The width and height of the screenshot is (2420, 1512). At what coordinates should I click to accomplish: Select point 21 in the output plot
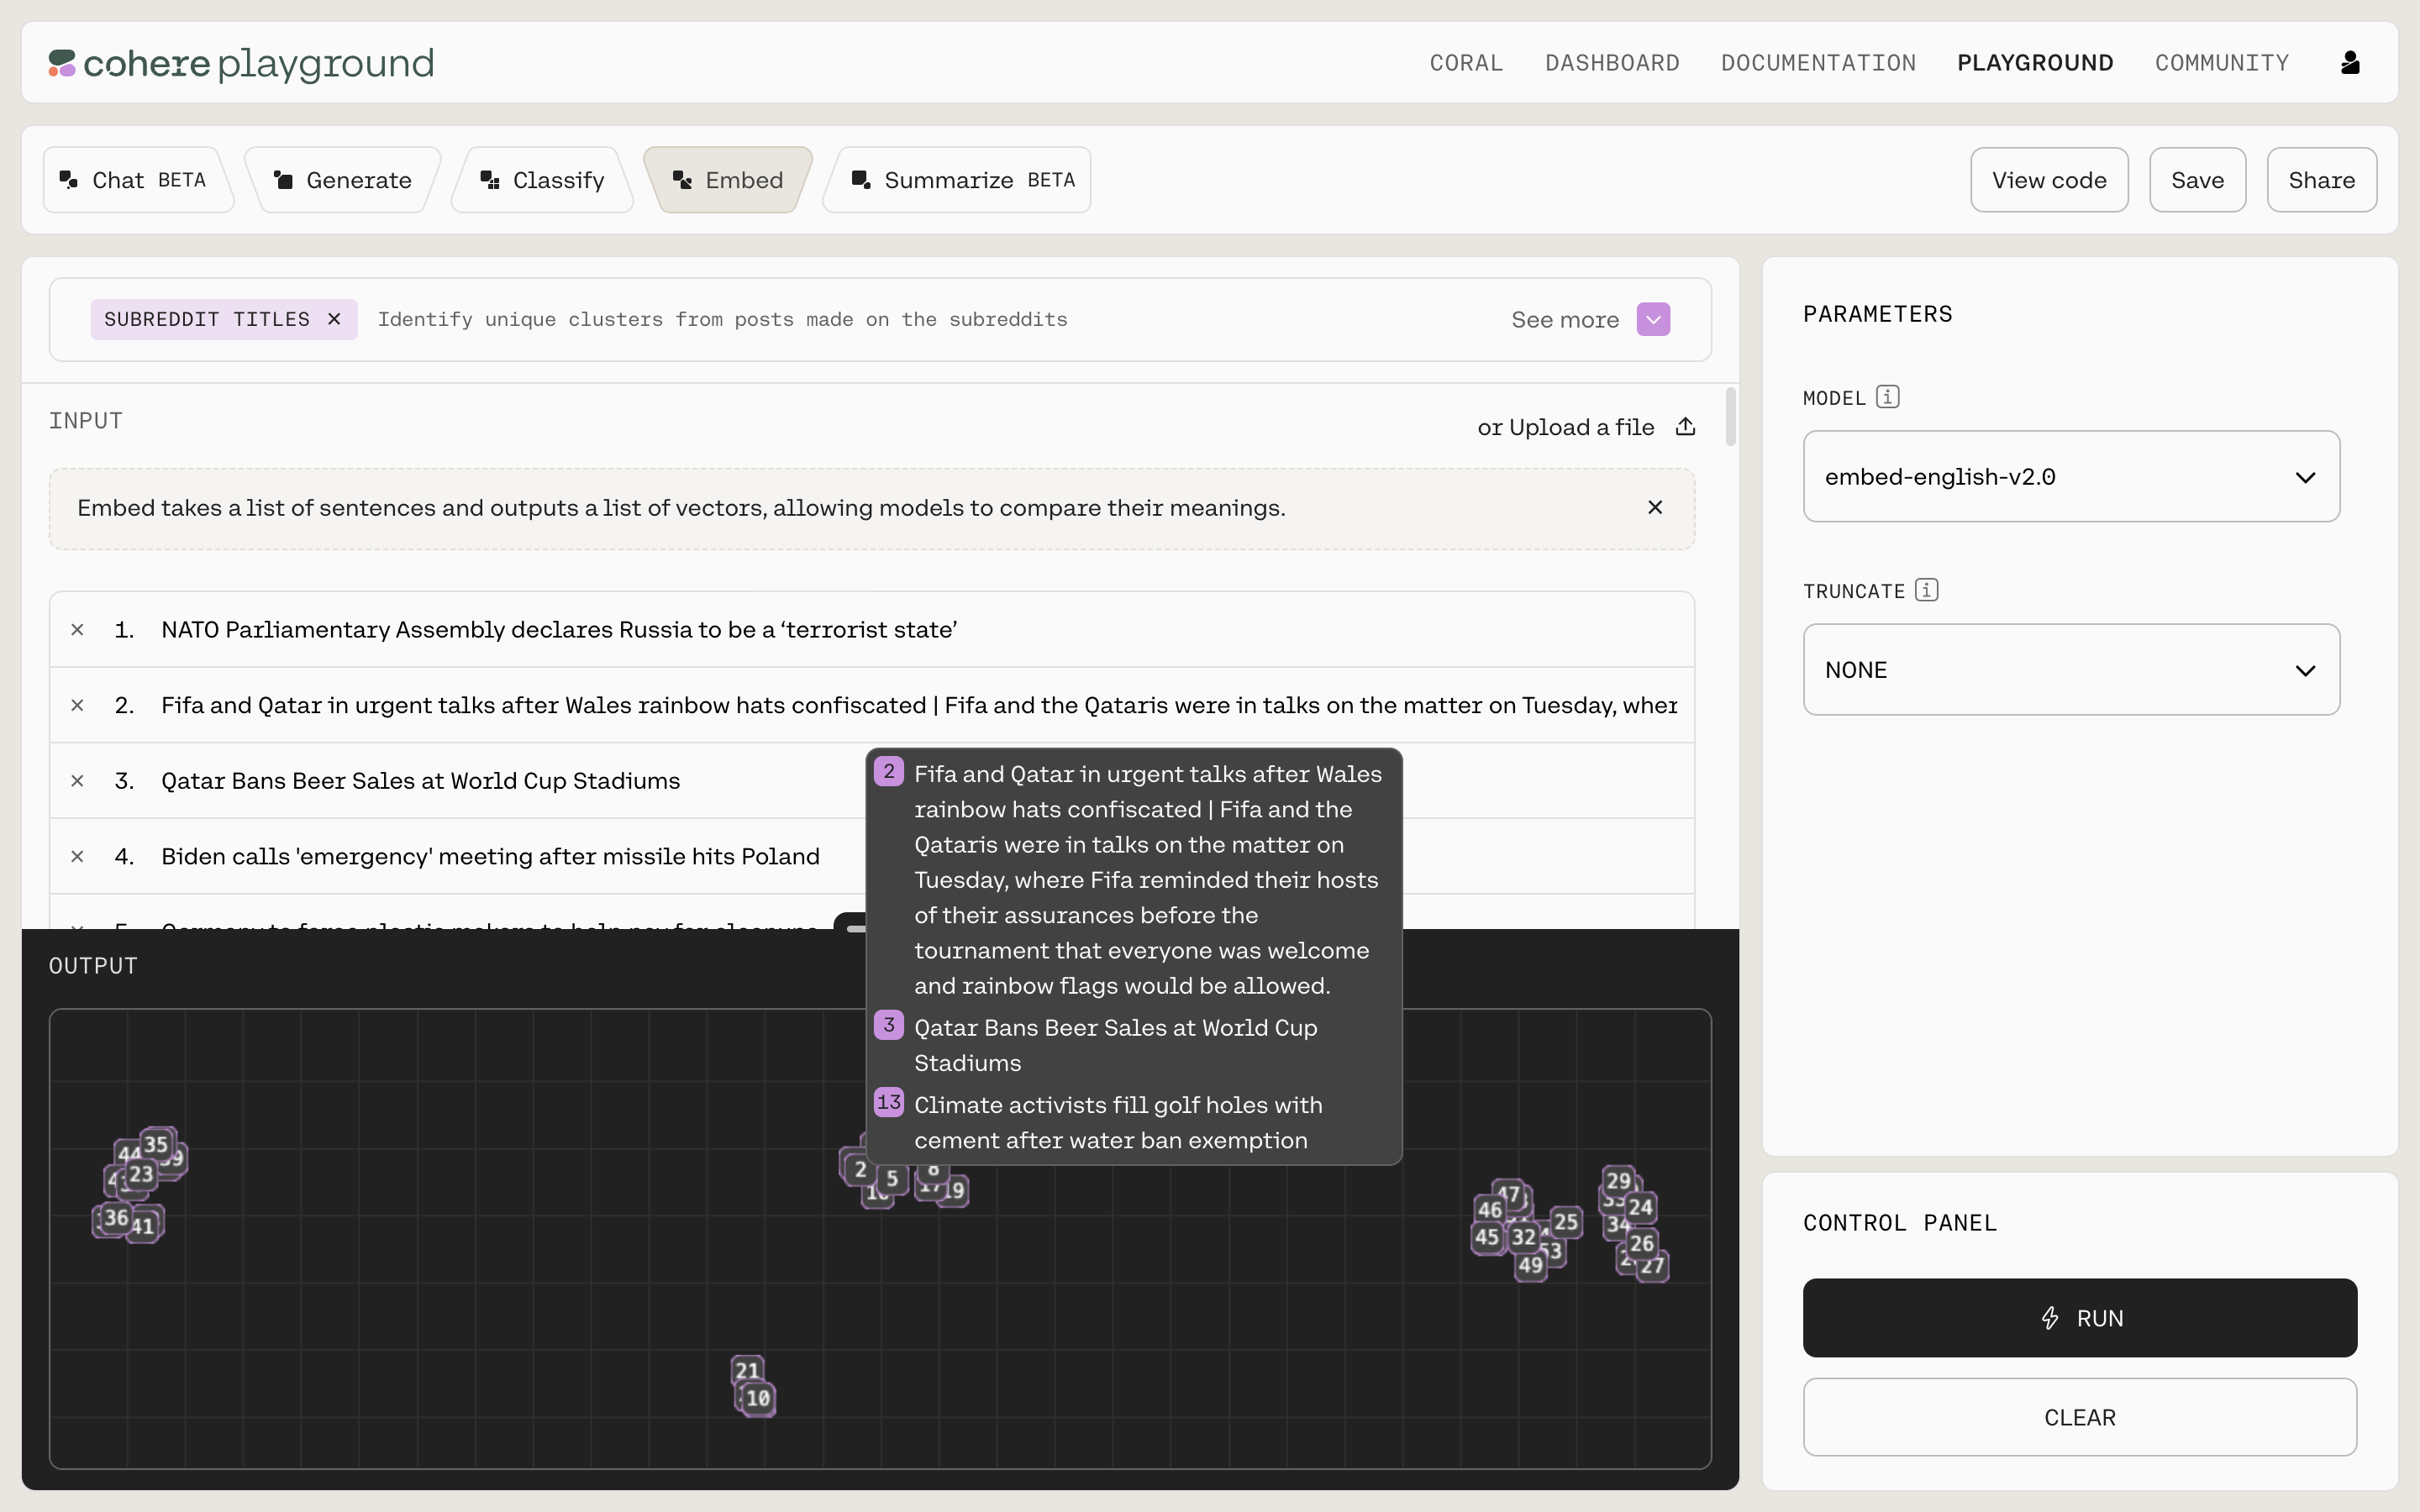746,1368
